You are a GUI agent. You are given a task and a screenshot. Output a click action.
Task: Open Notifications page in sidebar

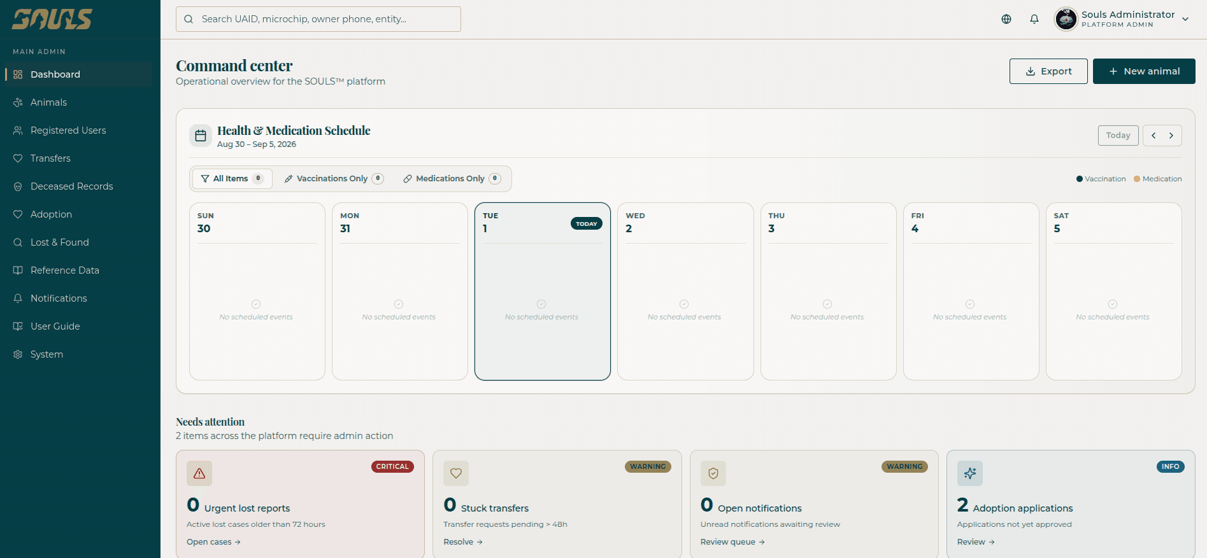click(78, 298)
